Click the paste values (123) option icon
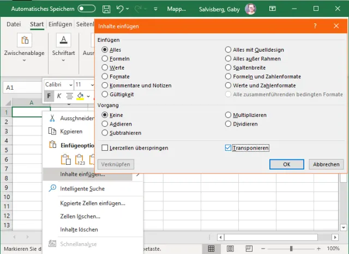 [79, 160]
